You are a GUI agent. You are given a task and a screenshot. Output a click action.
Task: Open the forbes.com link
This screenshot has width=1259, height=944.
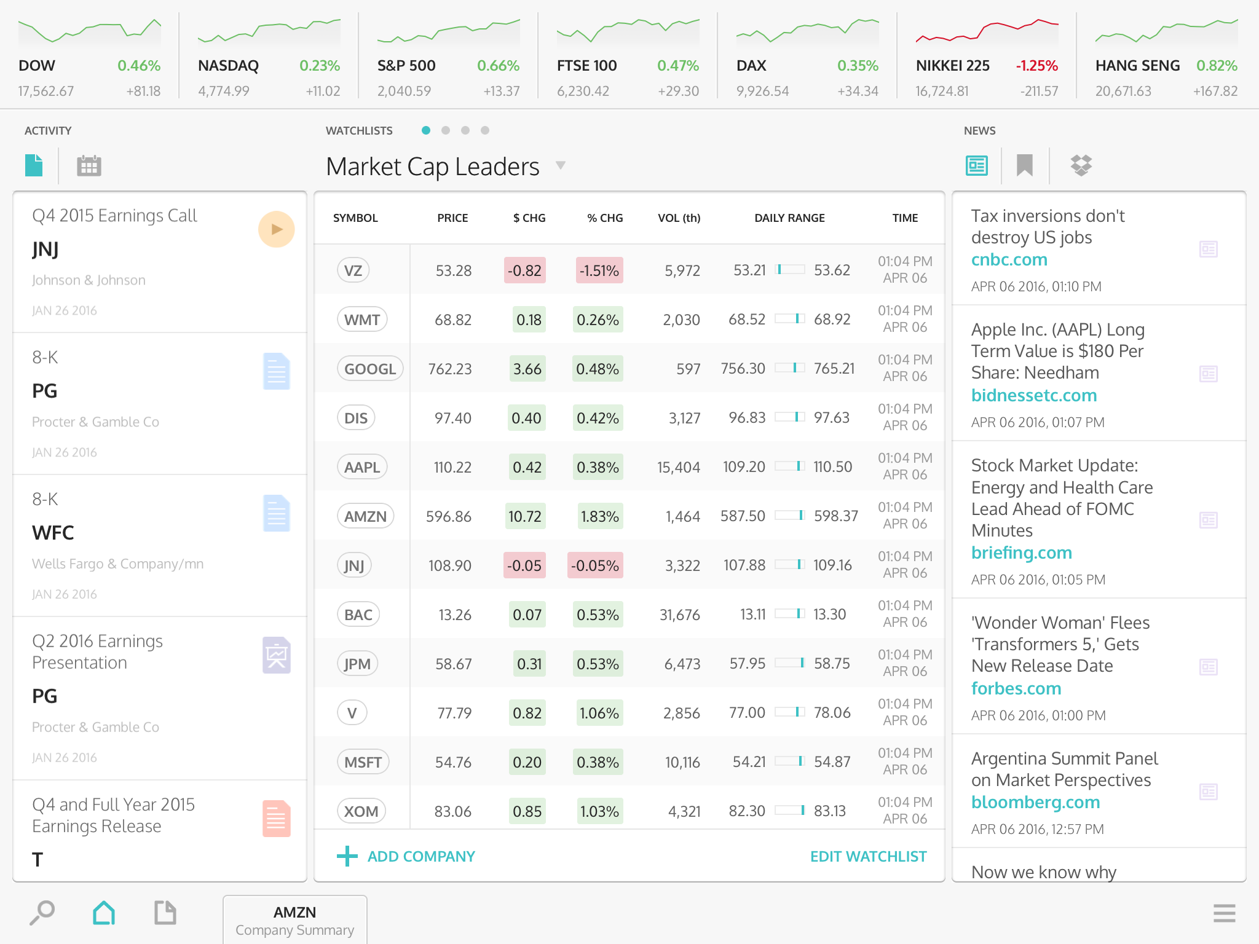(1016, 688)
